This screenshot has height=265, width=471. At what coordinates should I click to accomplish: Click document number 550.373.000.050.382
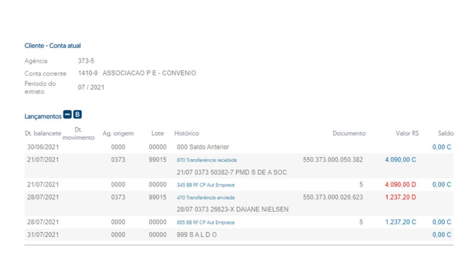[333, 160]
